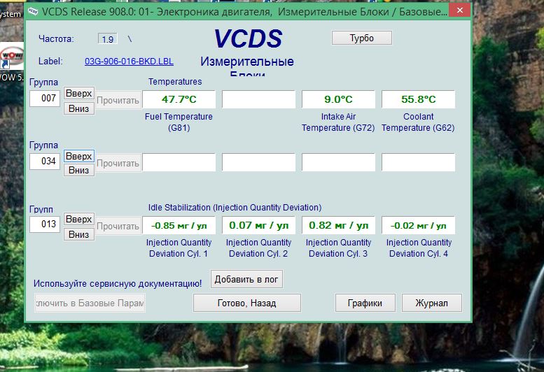Close the VCDS measuring blocks window
544x372 pixels.
460,10
